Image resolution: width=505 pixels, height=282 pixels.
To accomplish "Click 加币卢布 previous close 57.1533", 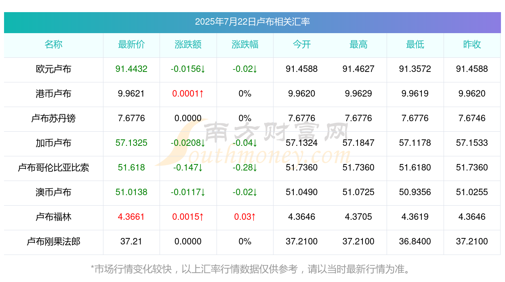I will tap(472, 143).
